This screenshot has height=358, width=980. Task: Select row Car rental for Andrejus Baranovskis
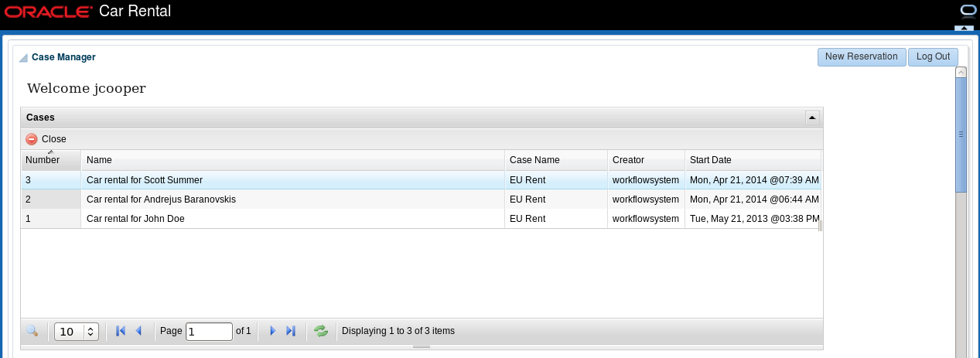pyautogui.click(x=421, y=199)
